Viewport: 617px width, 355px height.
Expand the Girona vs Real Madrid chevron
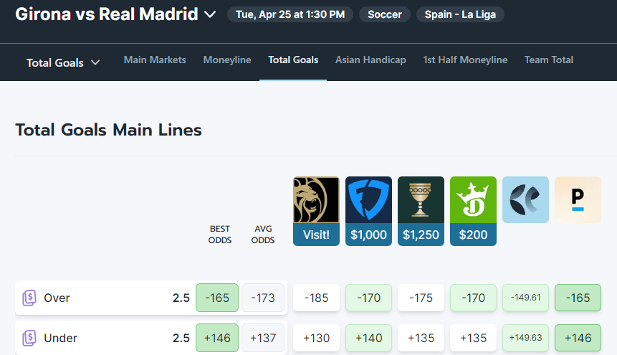[x=210, y=14]
